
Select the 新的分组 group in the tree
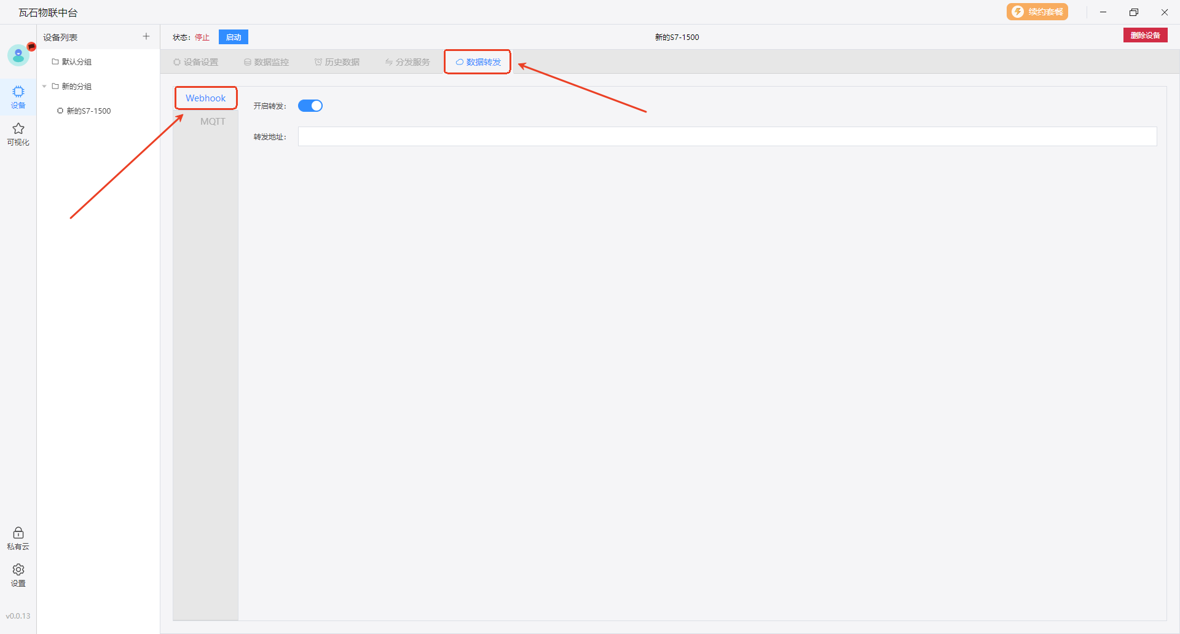click(76, 87)
